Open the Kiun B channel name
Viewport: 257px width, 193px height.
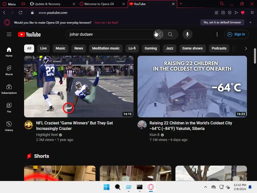coord(154,135)
